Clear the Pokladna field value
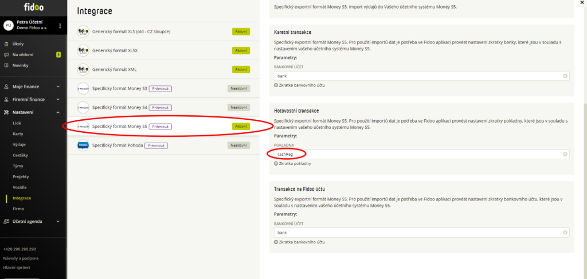This screenshot has height=279, width=587. coord(565,154)
